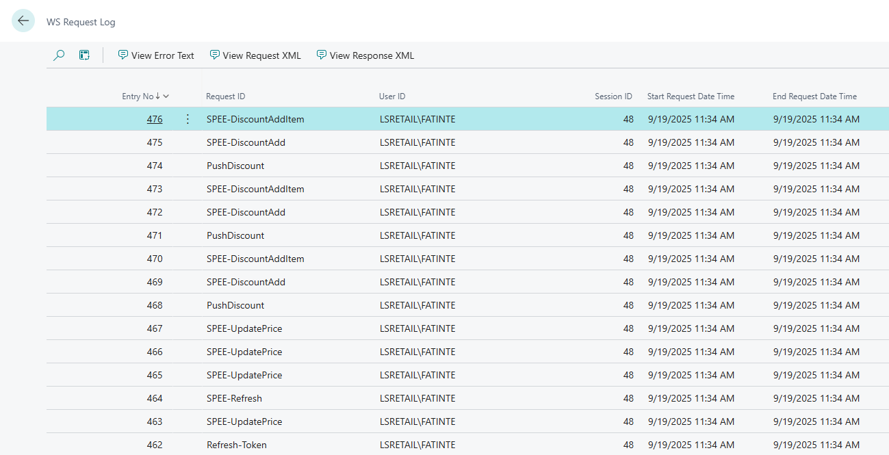This screenshot has width=889, height=455.
Task: Click End Request Date Time header
Action: [814, 96]
